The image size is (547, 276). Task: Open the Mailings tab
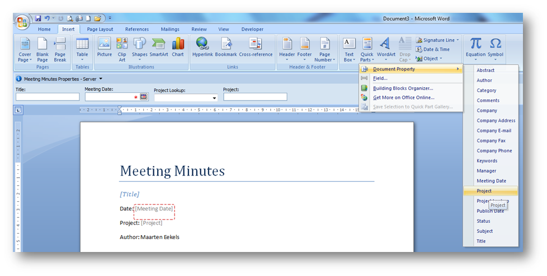[170, 29]
